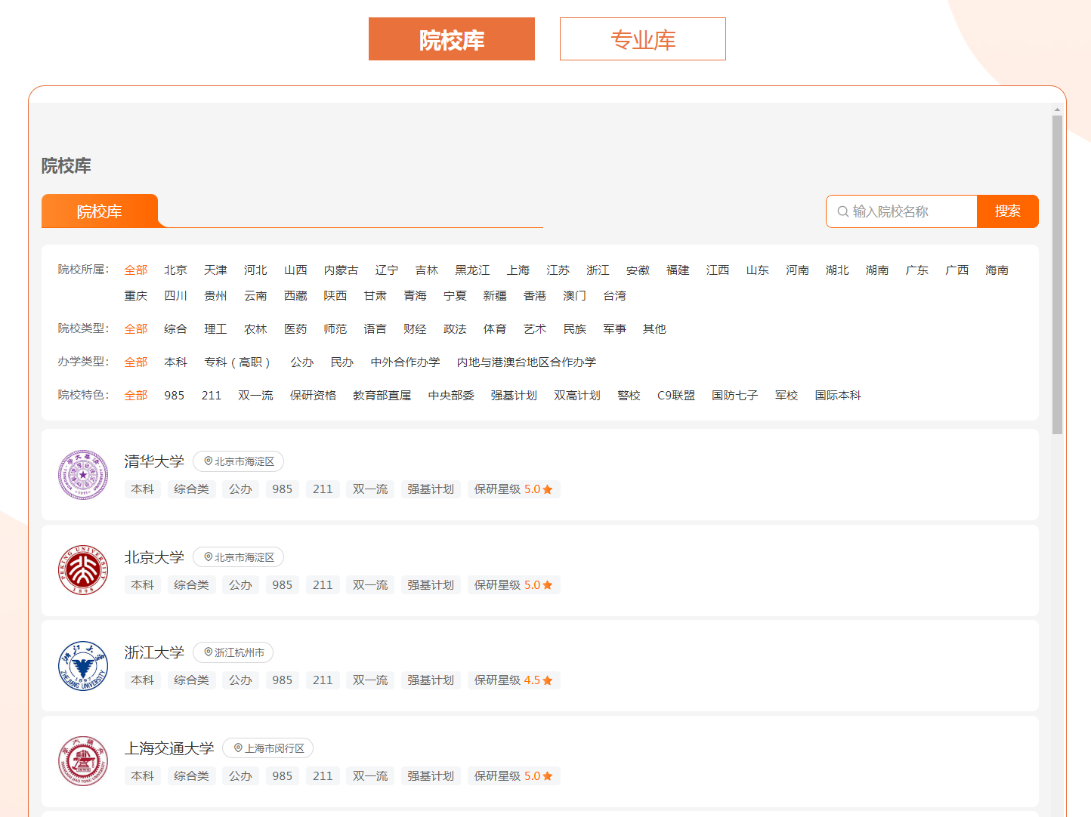This screenshot has width=1091, height=817.
Task: Filter school type by 医药
Action: (x=295, y=329)
